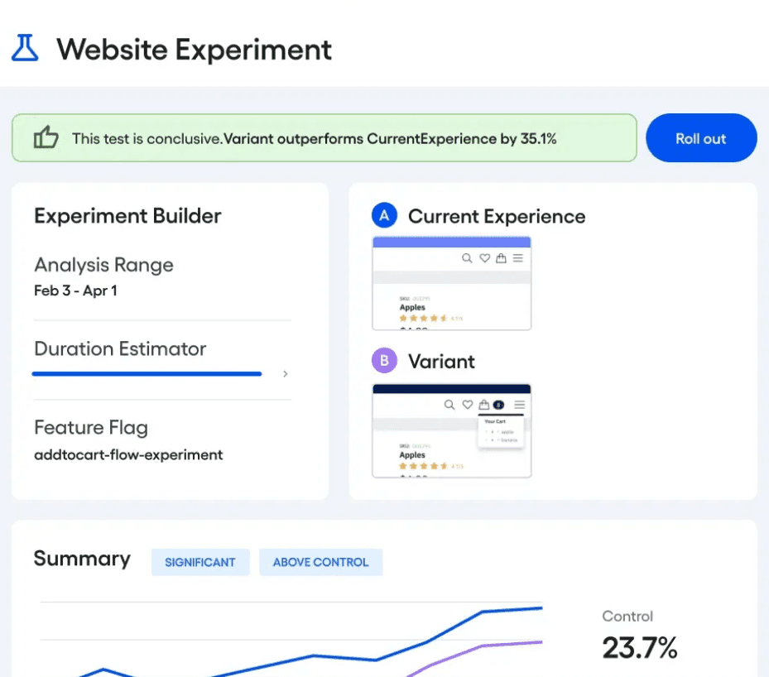Click the search icon in Current Experience preview
The height and width of the screenshot is (677, 769).
[467, 258]
